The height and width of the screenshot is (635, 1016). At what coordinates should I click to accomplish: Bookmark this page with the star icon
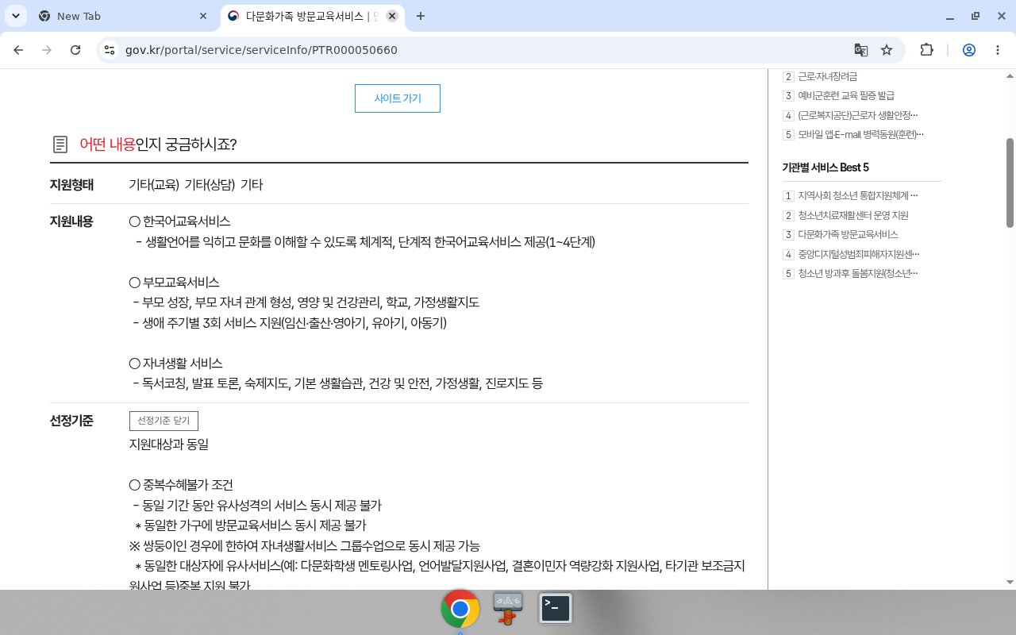pyautogui.click(x=887, y=50)
